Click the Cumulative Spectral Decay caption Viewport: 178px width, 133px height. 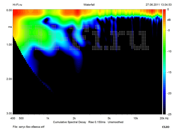point(70,122)
